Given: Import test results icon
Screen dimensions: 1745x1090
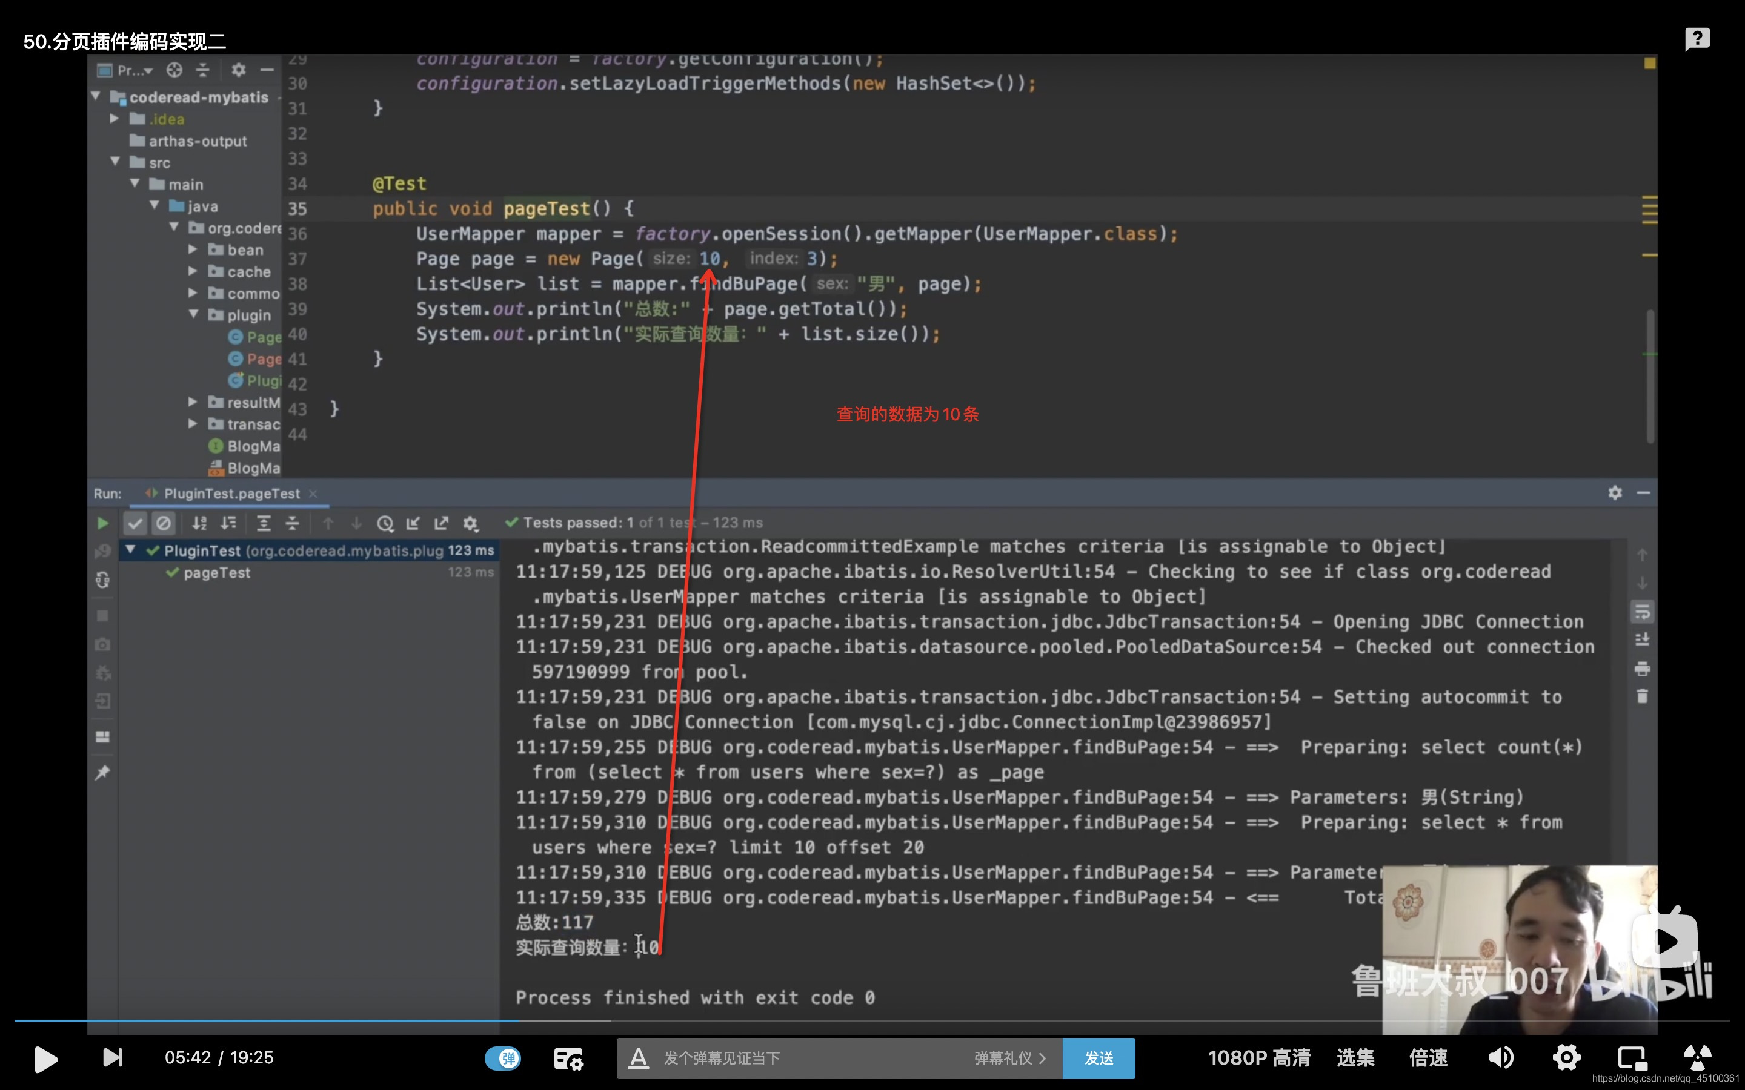Looking at the screenshot, I should 413,523.
